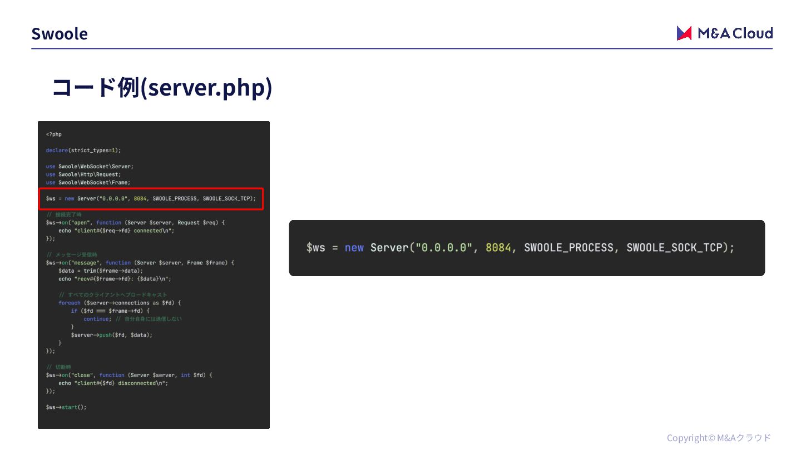Viewport: 801px width, 450px height.
Task: Click the echo "recv#{$frame->fd}" line
Action: click(x=115, y=279)
